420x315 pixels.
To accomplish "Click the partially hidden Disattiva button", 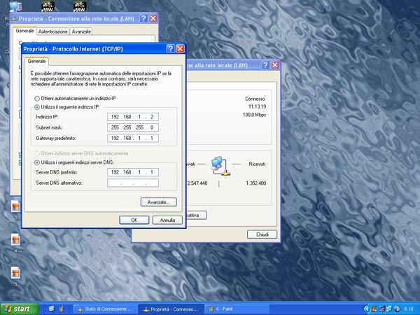I will point(196,215).
